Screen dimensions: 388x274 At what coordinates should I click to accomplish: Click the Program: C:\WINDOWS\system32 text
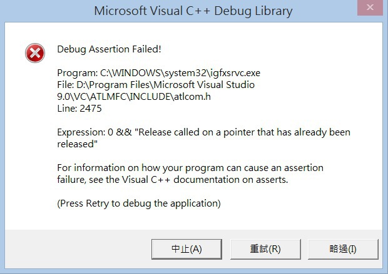[x=132, y=73]
